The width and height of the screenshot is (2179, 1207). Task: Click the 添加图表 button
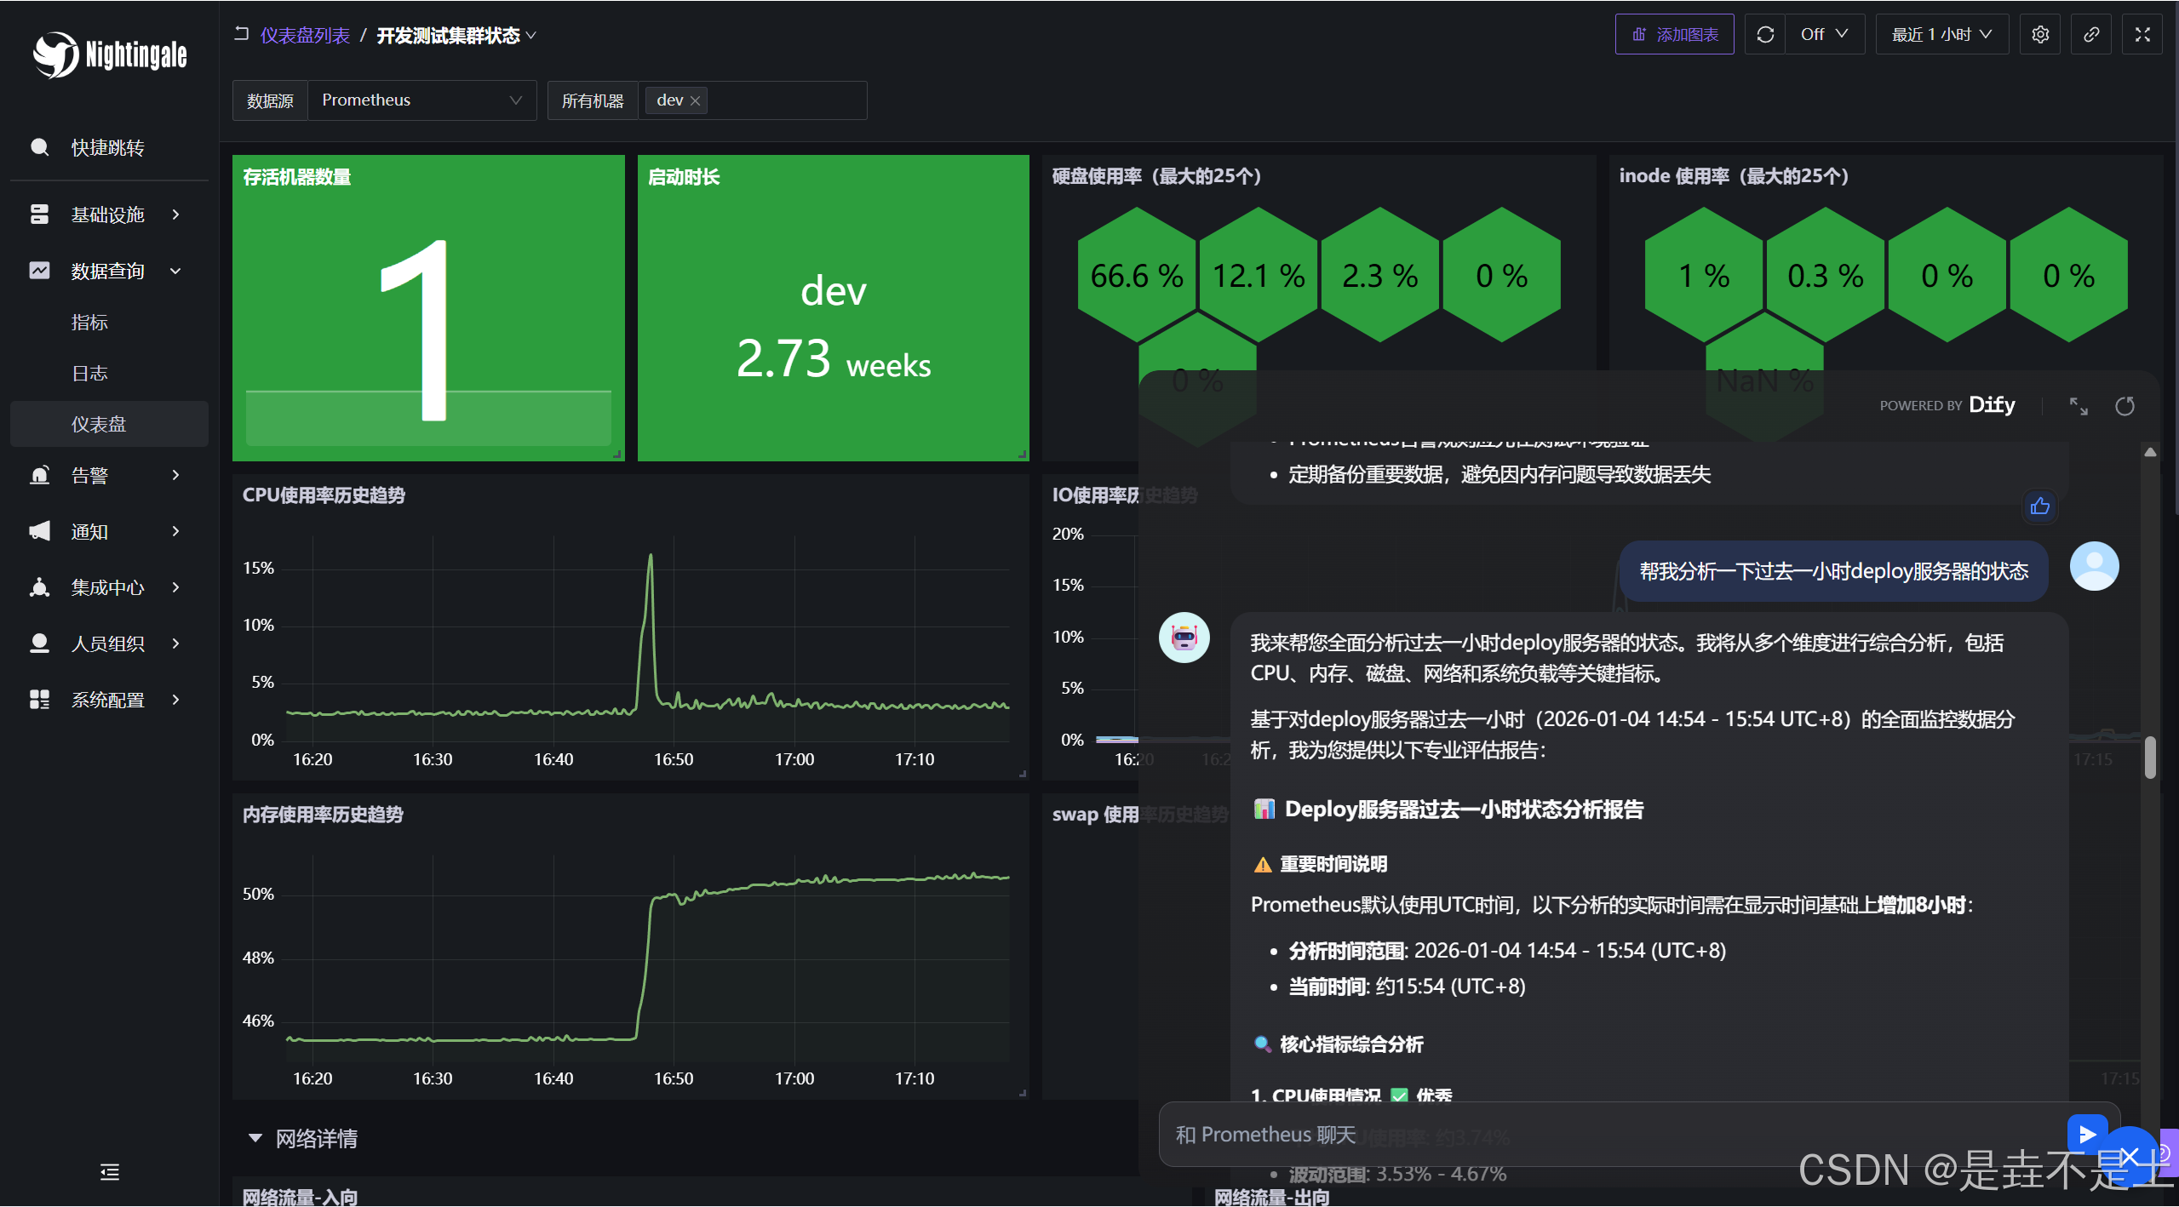[1674, 34]
